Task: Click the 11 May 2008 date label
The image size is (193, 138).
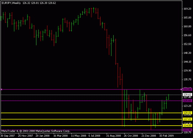Action: pos(78,136)
